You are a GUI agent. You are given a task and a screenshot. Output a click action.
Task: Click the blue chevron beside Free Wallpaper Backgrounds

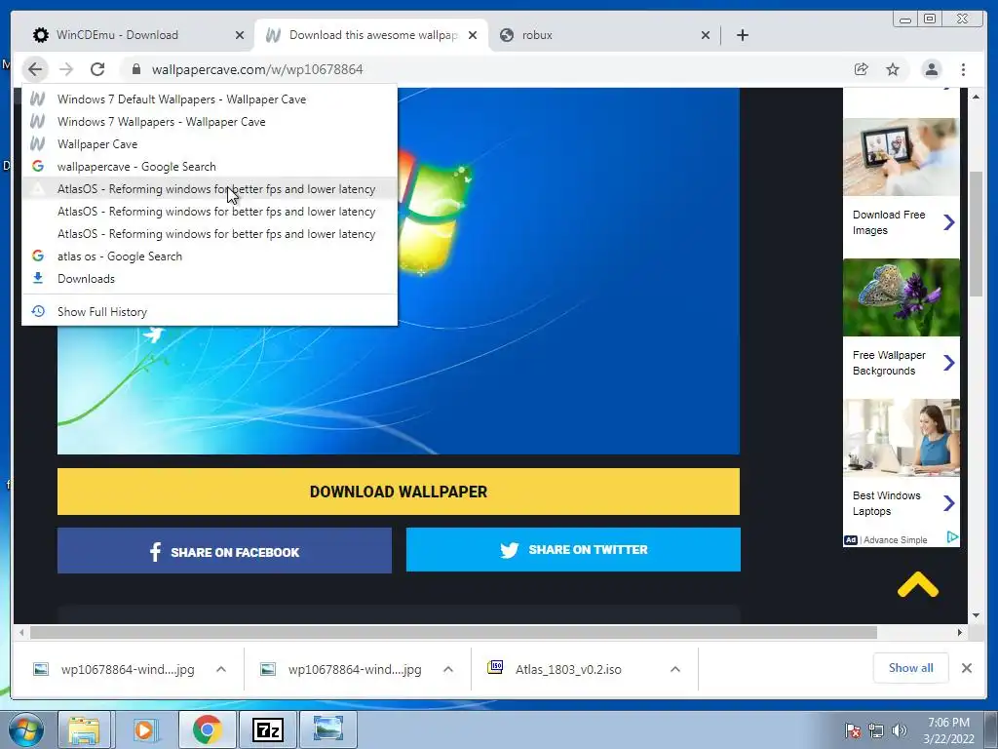point(949,363)
